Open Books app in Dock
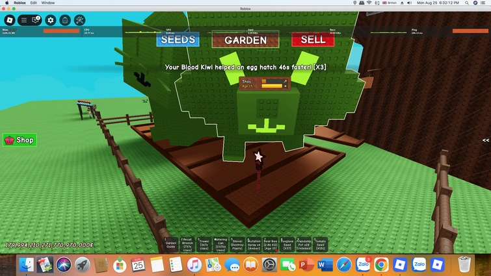 click(x=250, y=265)
